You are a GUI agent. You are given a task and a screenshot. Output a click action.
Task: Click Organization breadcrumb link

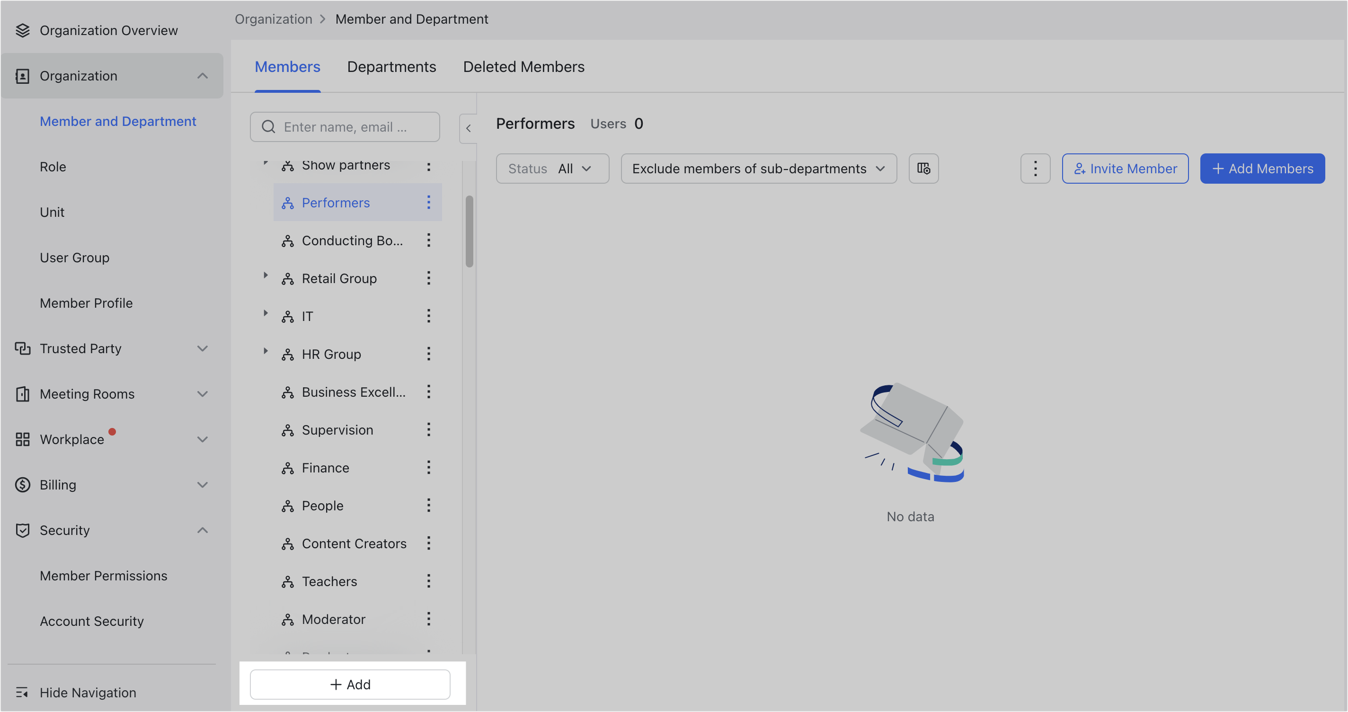[273, 19]
